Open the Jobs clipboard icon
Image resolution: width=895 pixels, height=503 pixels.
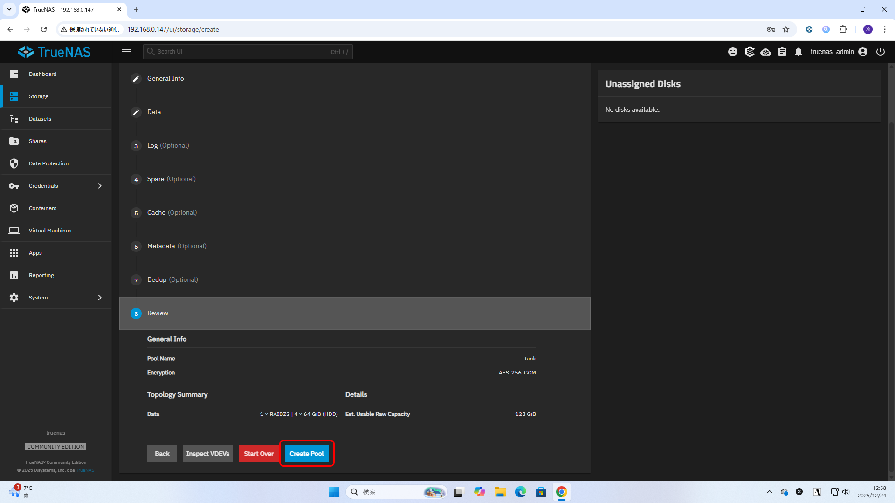coord(782,52)
